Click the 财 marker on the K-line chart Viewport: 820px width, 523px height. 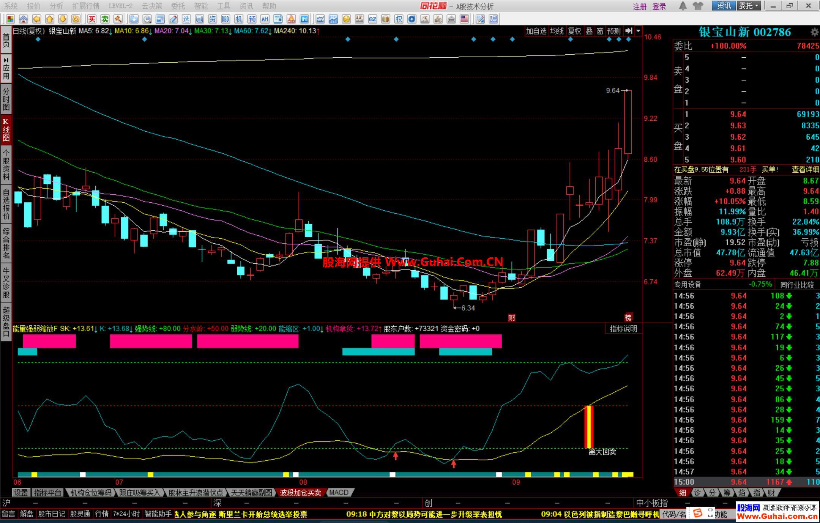click(512, 318)
